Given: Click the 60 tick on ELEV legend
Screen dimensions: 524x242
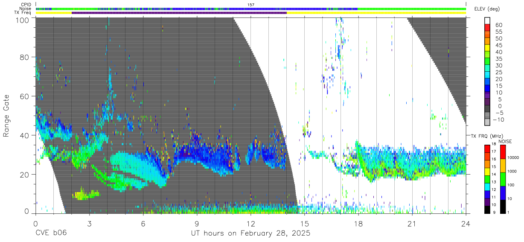Looking at the screenshot, I should click(x=498, y=25).
